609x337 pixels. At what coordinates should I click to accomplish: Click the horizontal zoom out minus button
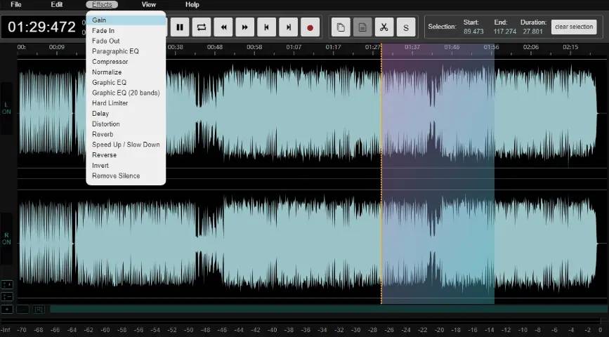click(23, 310)
